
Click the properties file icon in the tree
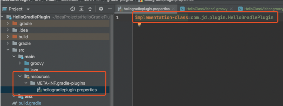pyautogui.click(x=39, y=90)
